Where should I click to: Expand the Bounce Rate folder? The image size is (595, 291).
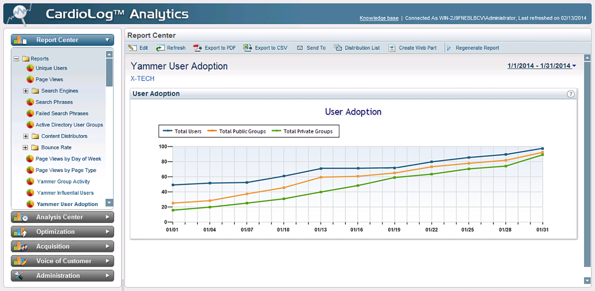[x=25, y=148]
